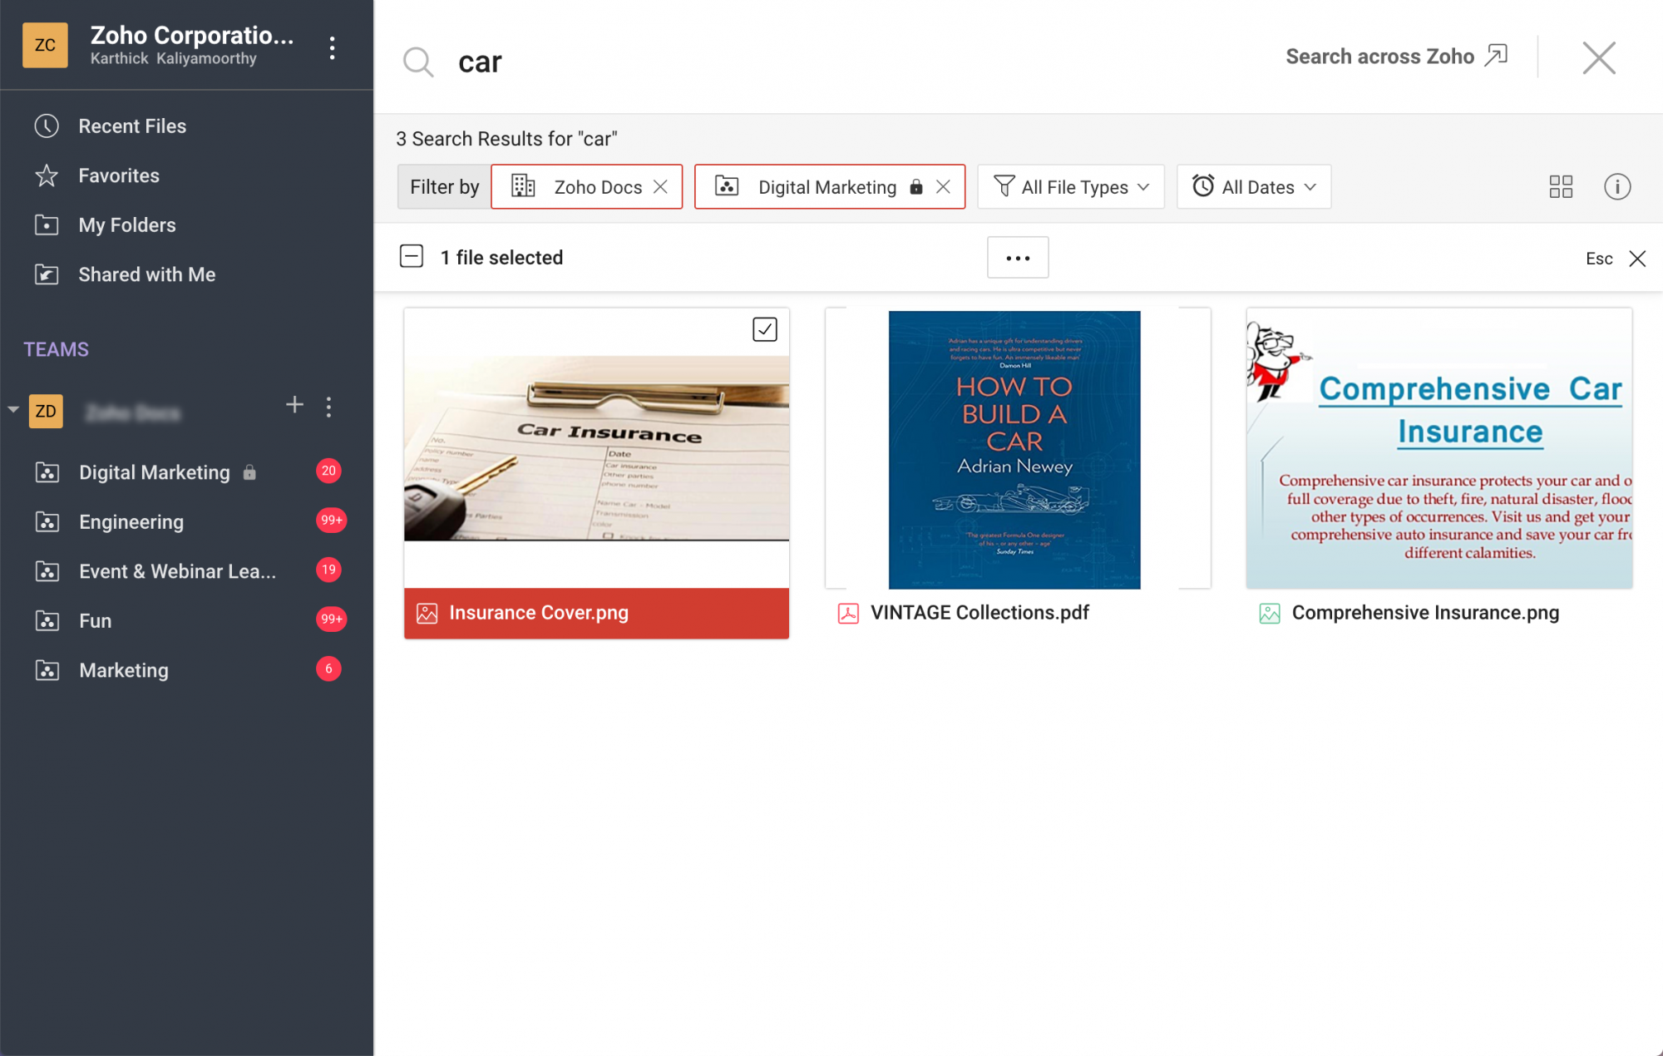1663x1056 pixels.
Task: Select the Favorites star icon
Action: 47,175
